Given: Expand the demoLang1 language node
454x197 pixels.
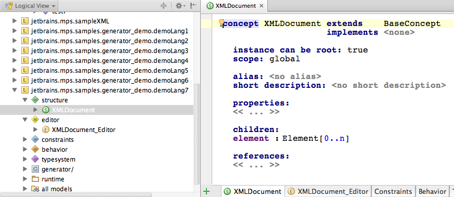Looking at the screenshot, I should tap(15, 31).
